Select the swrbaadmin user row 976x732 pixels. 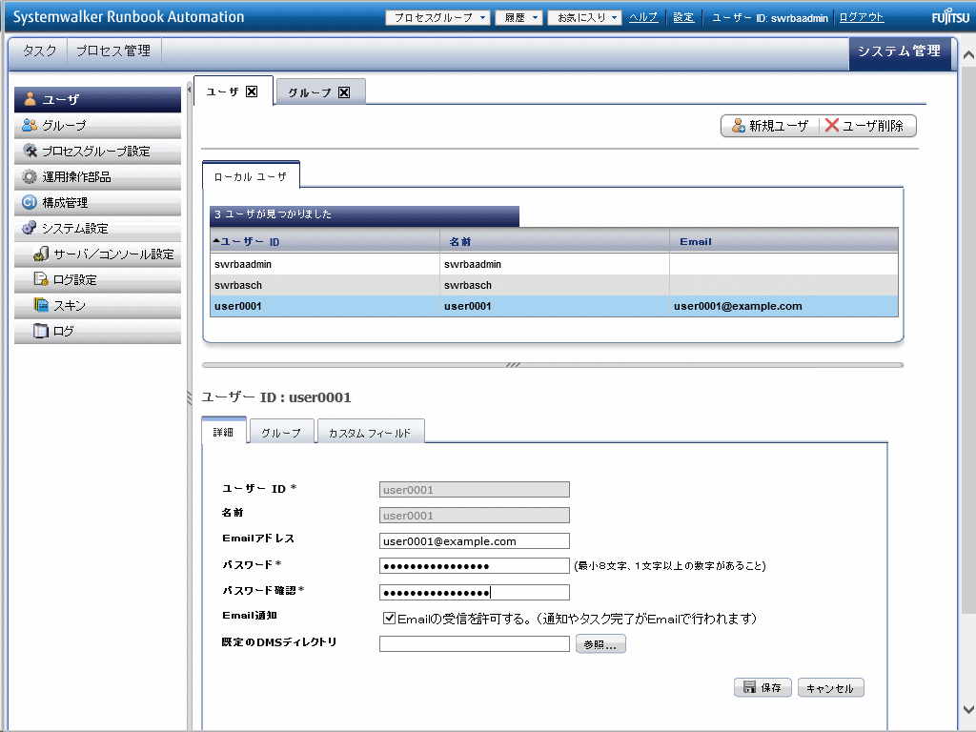(x=554, y=264)
